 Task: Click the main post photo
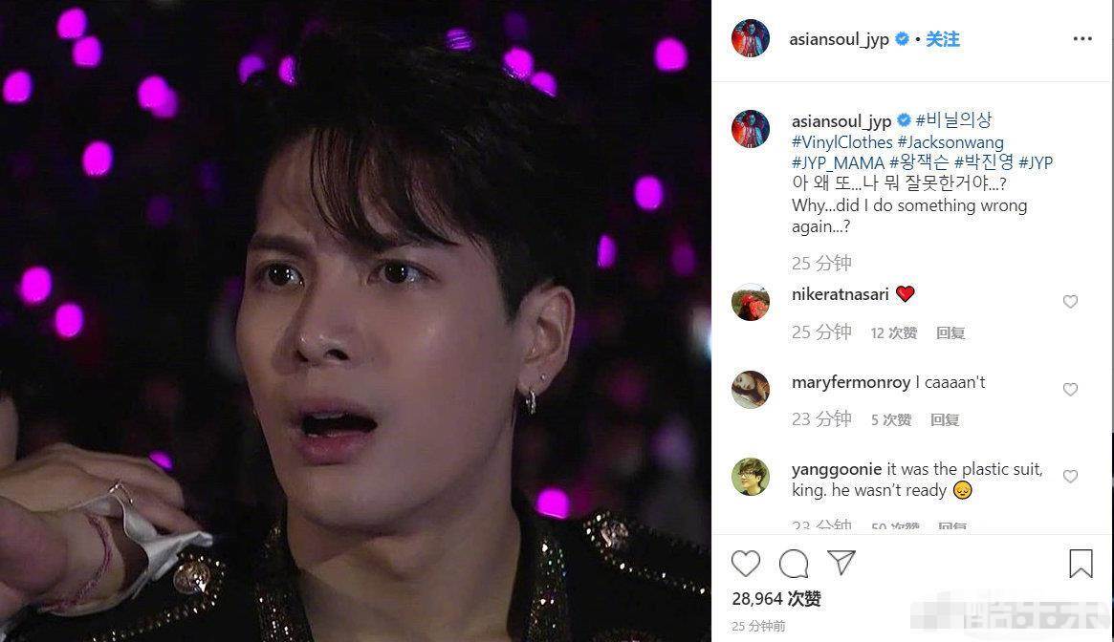click(x=355, y=321)
